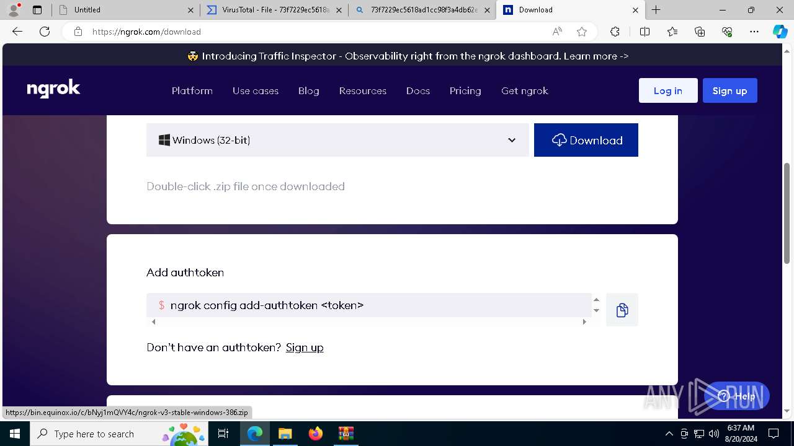Viewport: 794px width, 446px height.
Task: Copy the authtoken command icon
Action: (622, 310)
